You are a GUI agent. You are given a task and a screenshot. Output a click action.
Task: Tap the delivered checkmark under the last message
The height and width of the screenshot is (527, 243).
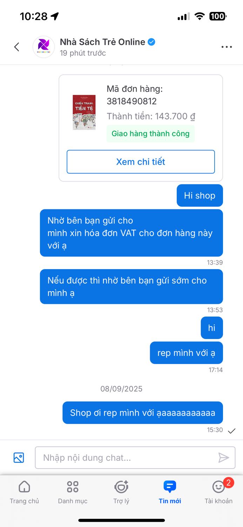pos(232,430)
